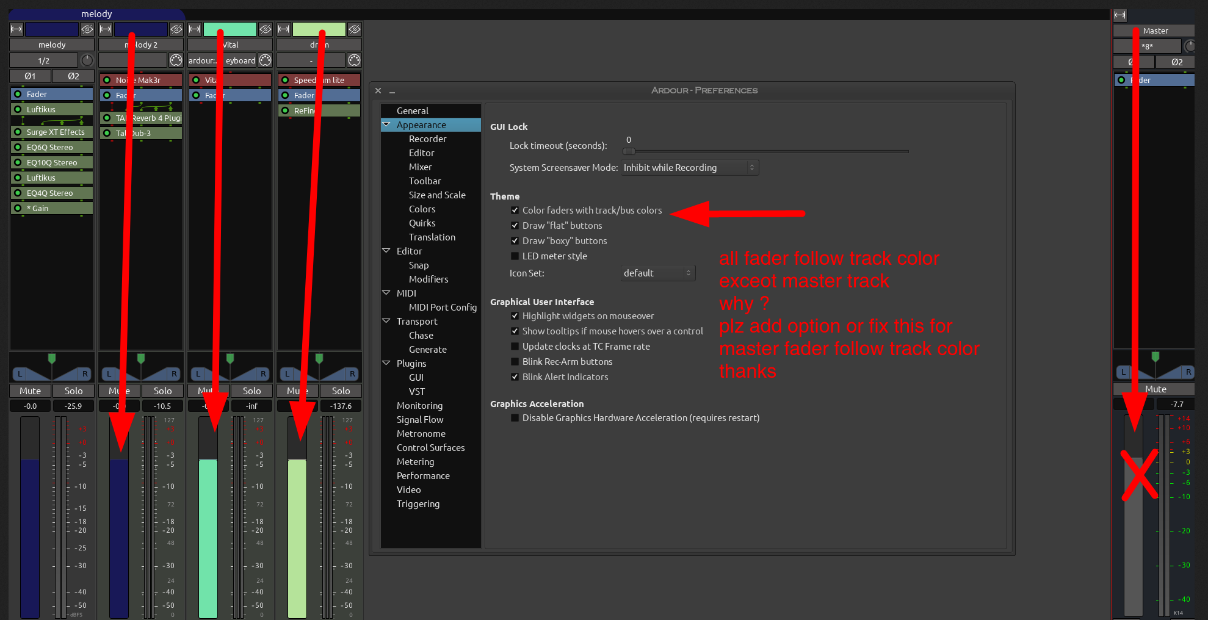
Task: Hide the drum mixer strip with eye icon
Action: 355,29
